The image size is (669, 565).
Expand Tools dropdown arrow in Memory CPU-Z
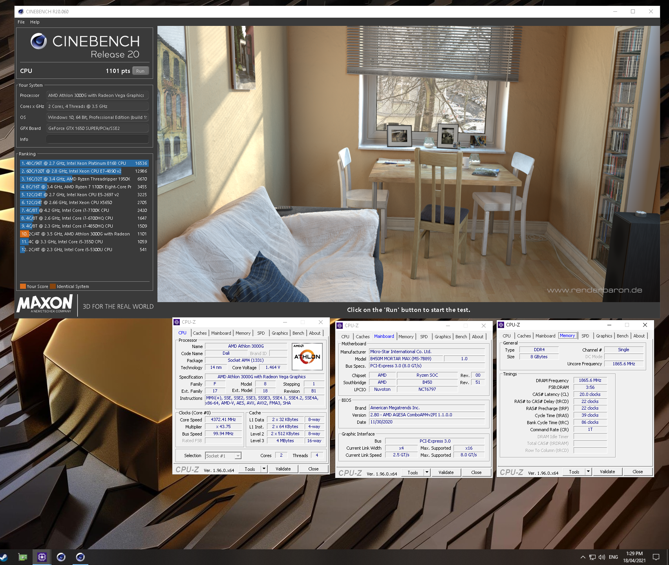tap(589, 472)
